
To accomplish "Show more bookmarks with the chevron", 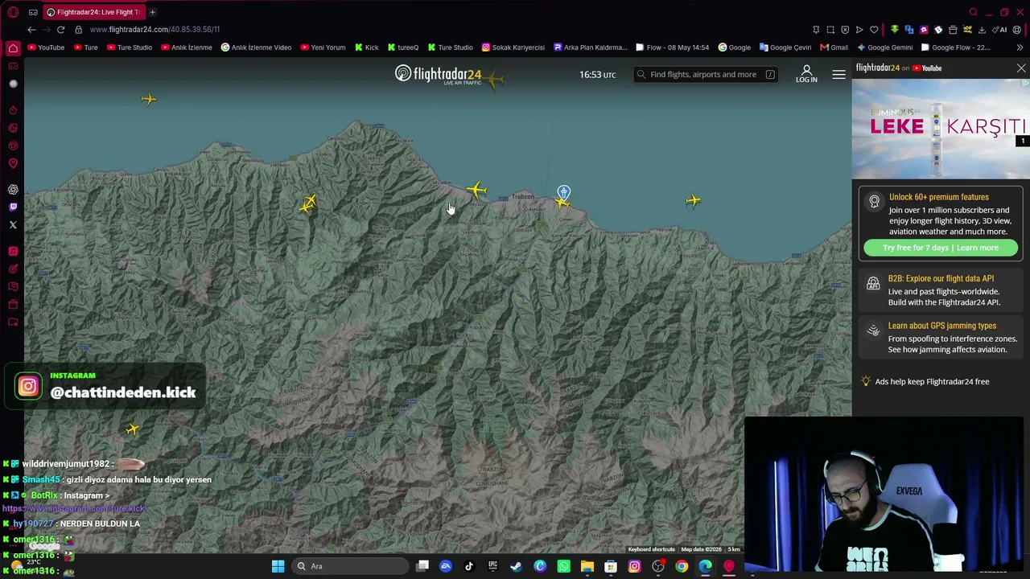I will (x=1020, y=47).
